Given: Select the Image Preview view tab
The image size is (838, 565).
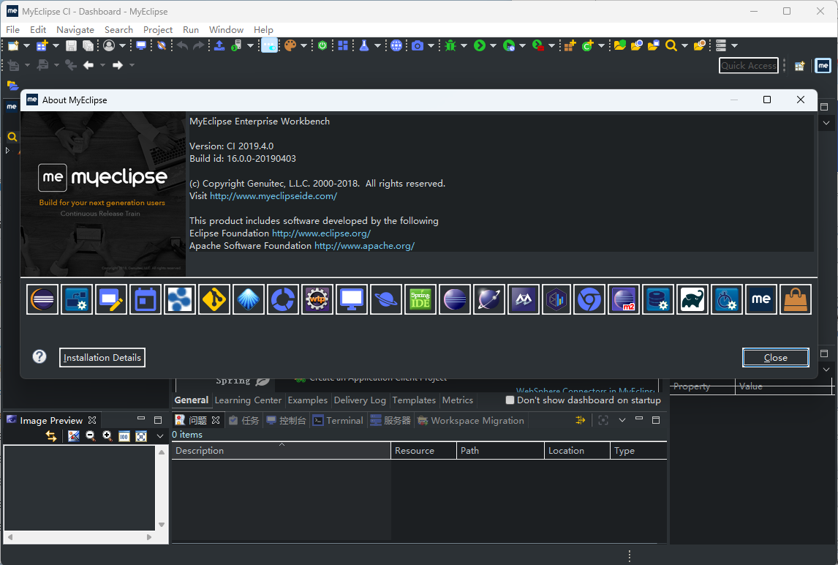Looking at the screenshot, I should click(x=51, y=421).
